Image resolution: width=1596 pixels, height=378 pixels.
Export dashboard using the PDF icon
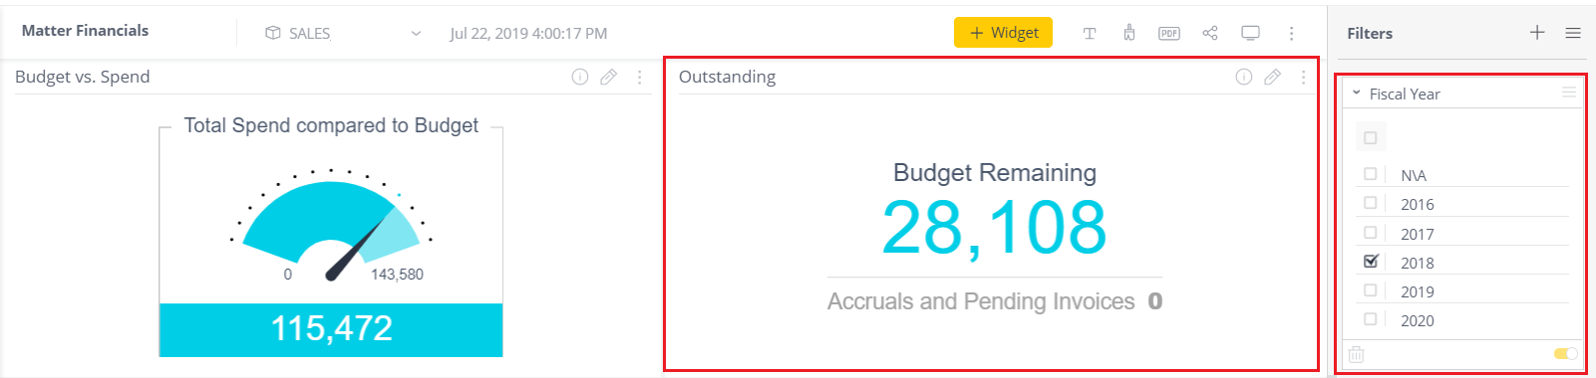coord(1169,33)
